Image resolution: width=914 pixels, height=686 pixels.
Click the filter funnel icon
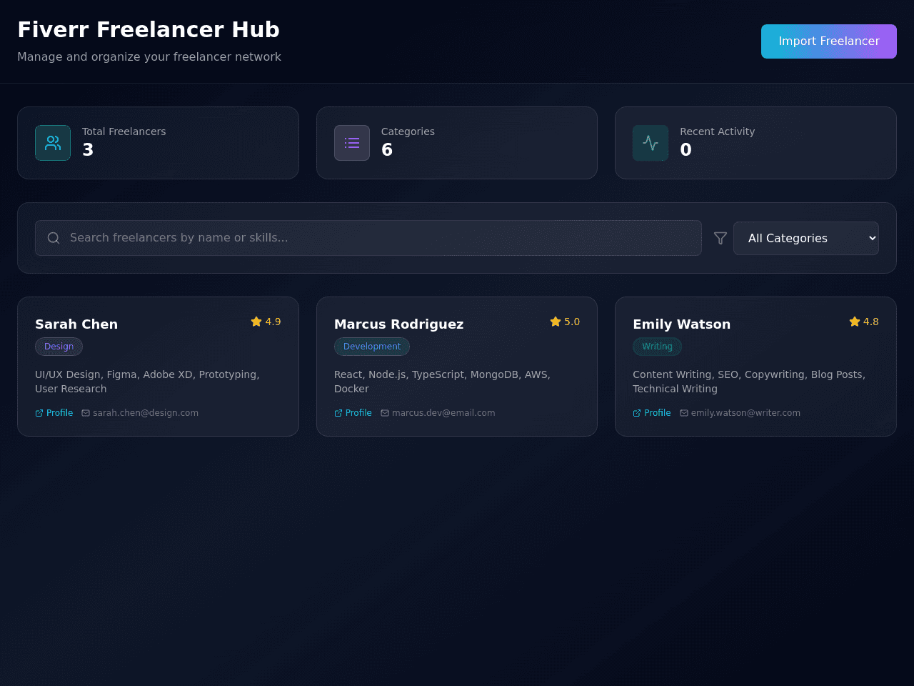click(x=720, y=238)
